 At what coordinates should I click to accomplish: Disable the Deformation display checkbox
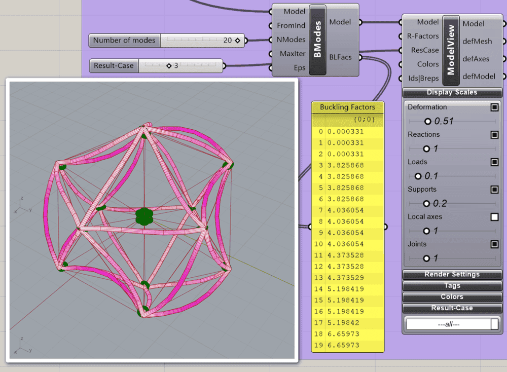[494, 107]
